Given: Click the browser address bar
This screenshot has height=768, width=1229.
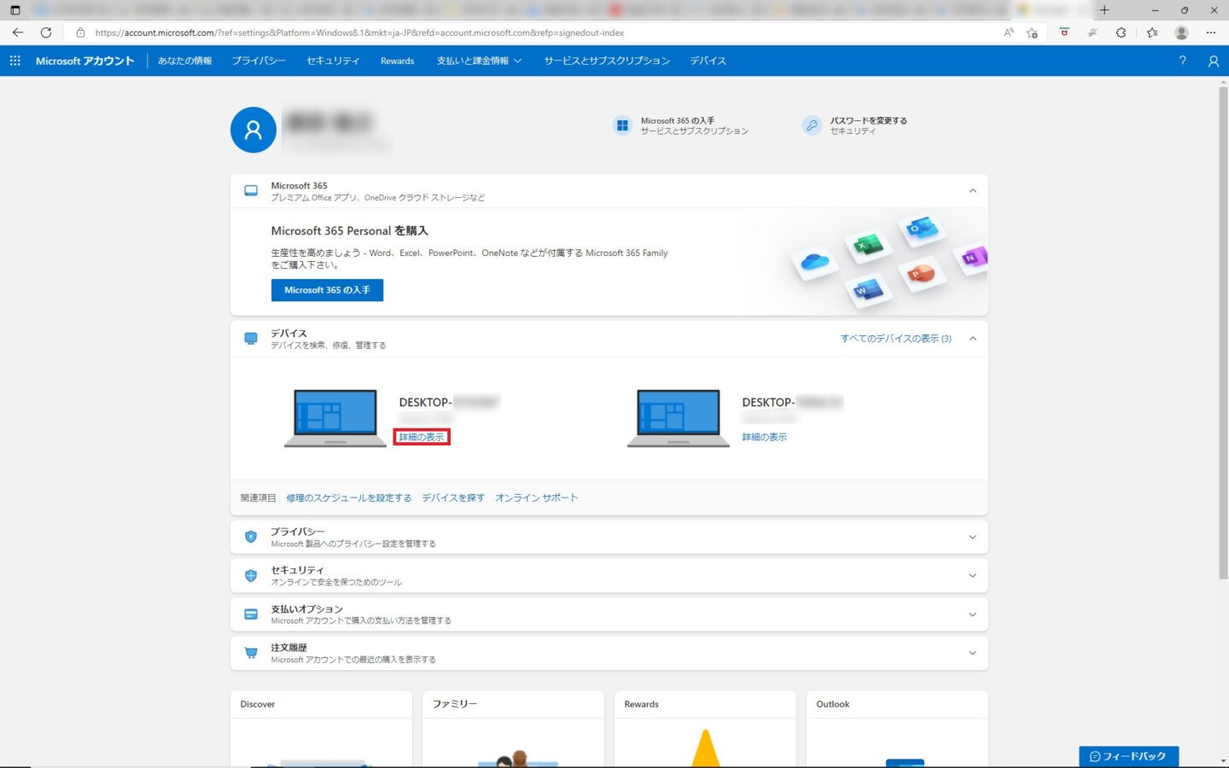Looking at the screenshot, I should tap(512, 32).
